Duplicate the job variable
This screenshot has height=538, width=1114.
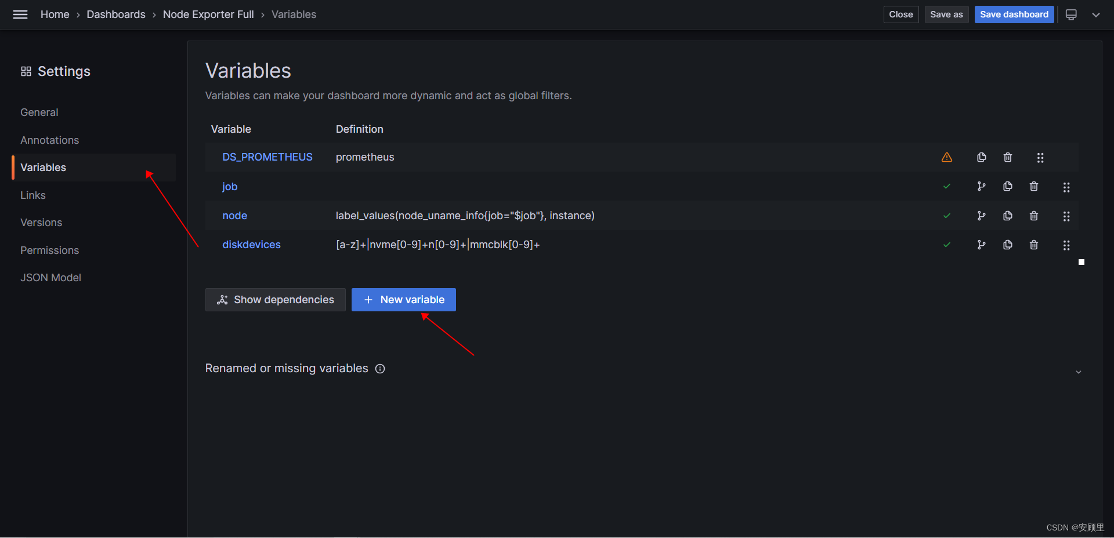(1008, 186)
